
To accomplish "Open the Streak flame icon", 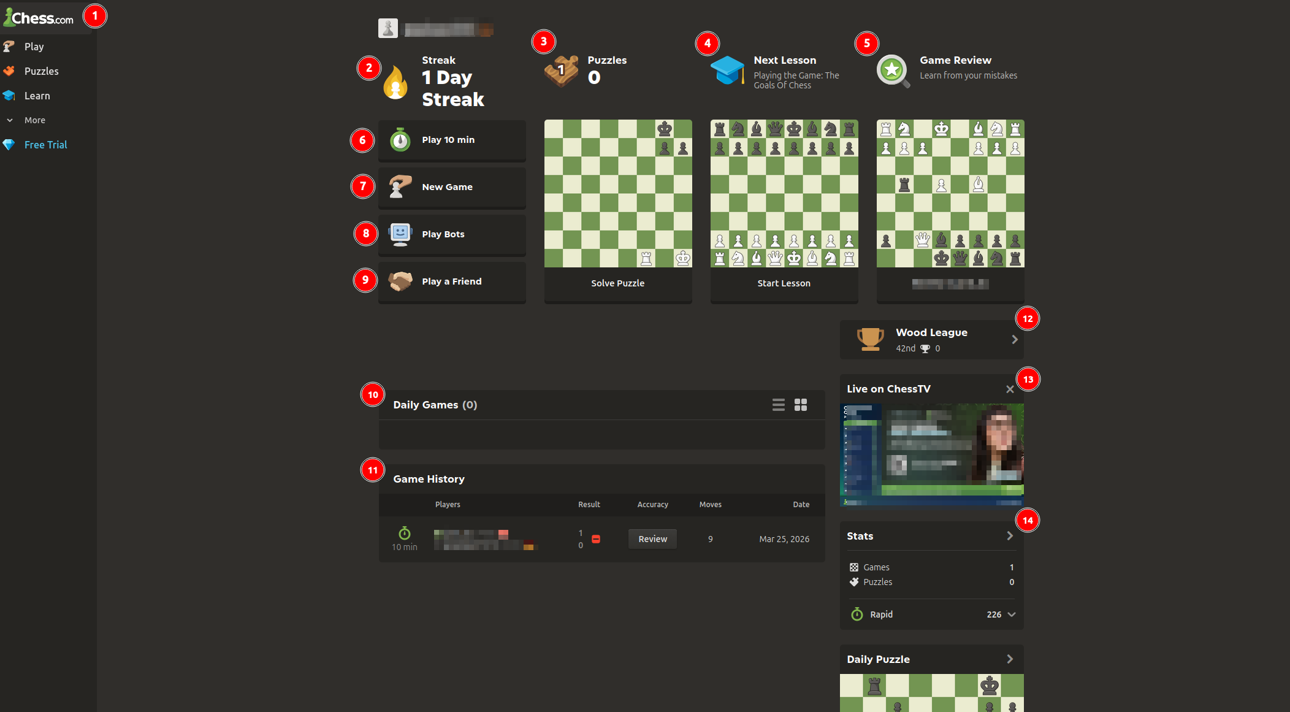I will [x=395, y=82].
